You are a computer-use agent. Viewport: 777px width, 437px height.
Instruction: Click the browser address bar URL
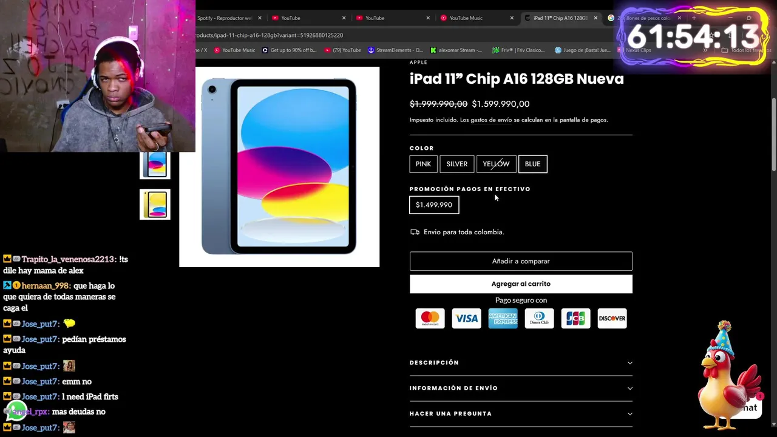pyautogui.click(x=269, y=35)
